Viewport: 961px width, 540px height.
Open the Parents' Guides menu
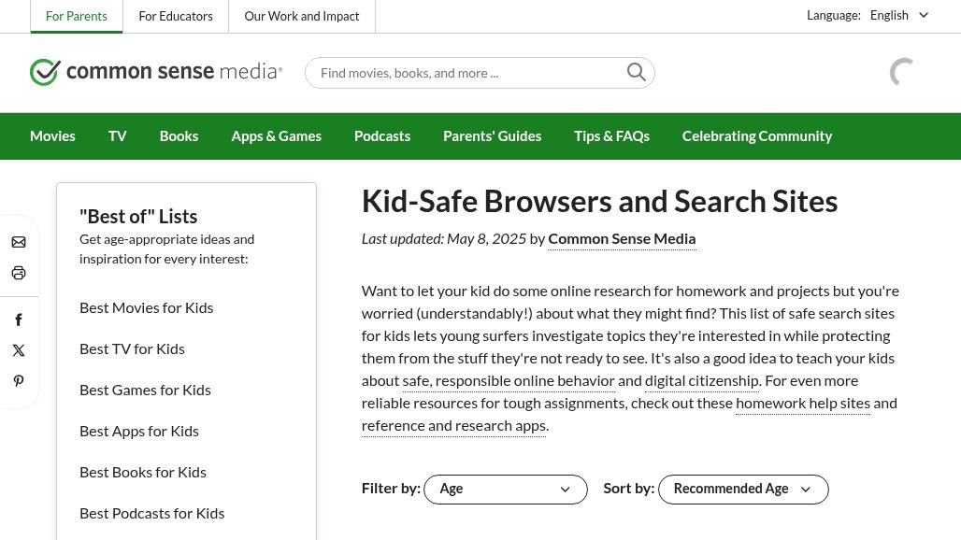click(x=492, y=135)
